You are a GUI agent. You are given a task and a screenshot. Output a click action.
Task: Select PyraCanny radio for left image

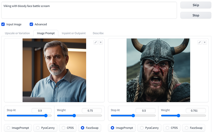click(x=38, y=128)
